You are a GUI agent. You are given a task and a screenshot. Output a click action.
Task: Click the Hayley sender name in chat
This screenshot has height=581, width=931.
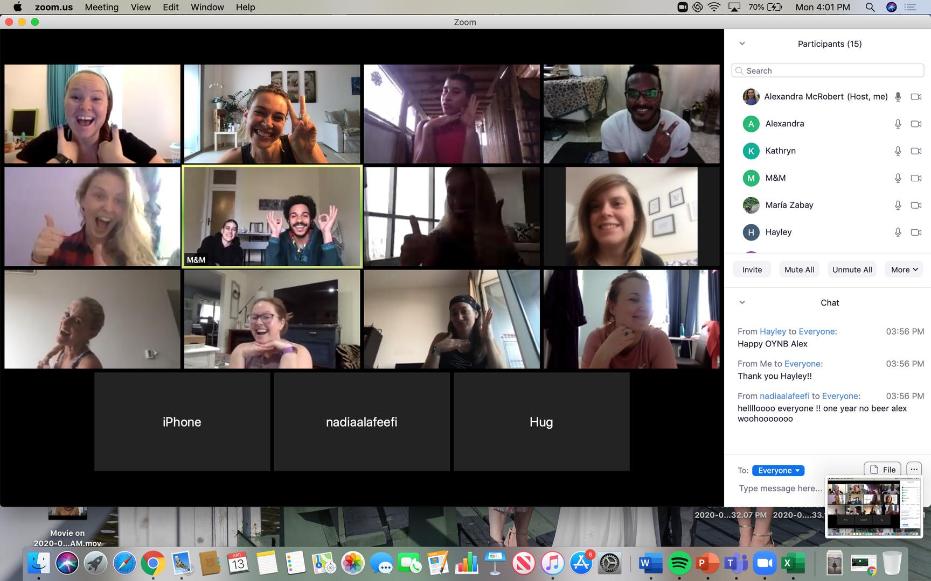pyautogui.click(x=773, y=331)
